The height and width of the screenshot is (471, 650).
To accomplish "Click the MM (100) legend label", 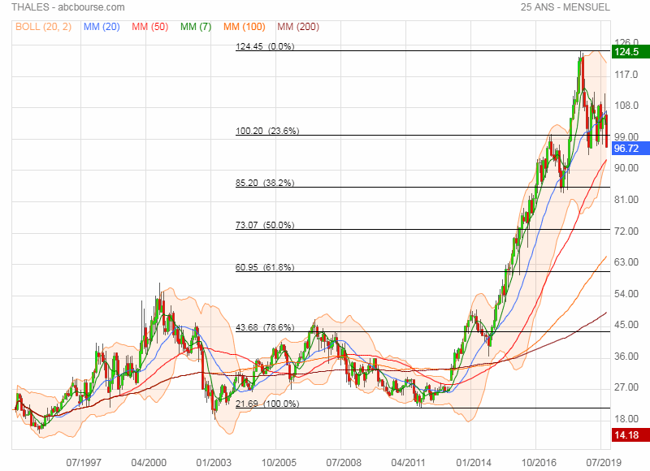I will [245, 27].
